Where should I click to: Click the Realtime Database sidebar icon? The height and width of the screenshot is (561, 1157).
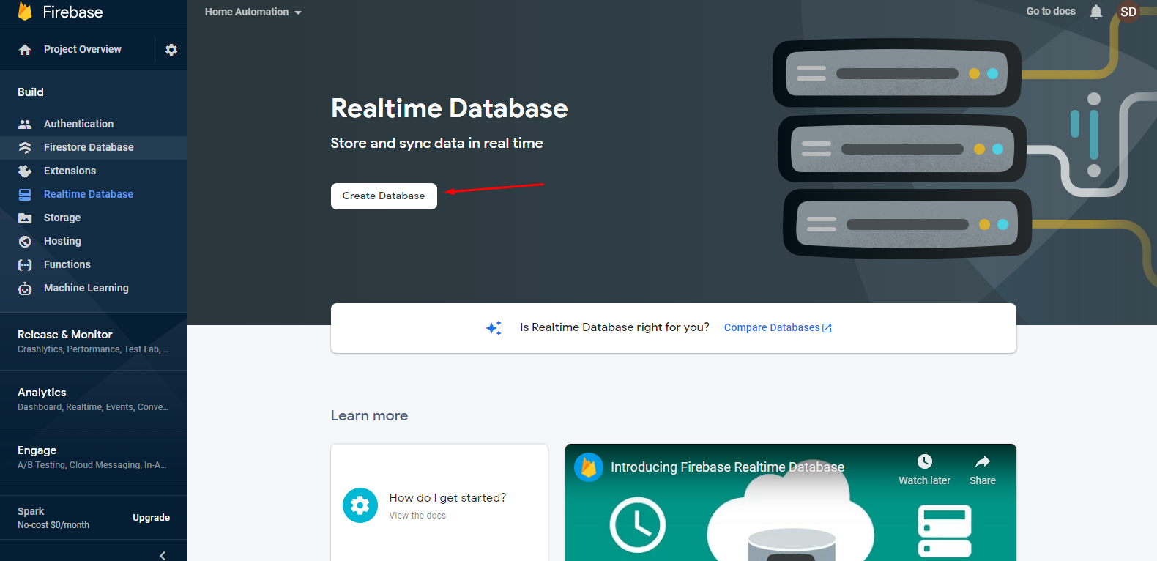coord(25,195)
